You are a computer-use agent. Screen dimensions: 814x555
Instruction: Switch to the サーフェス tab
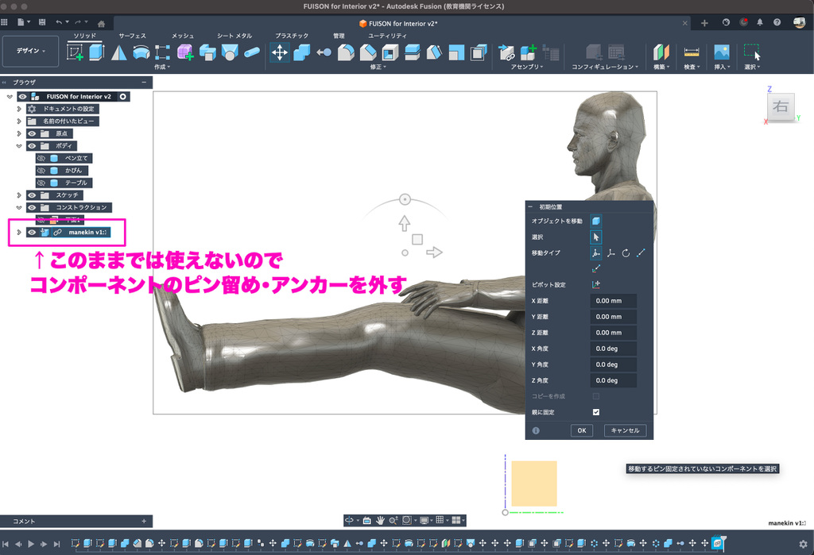[132, 36]
